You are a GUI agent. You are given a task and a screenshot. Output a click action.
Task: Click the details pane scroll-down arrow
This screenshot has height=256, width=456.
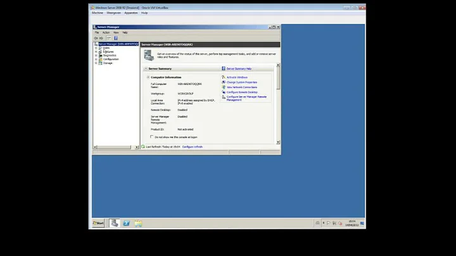click(x=278, y=142)
